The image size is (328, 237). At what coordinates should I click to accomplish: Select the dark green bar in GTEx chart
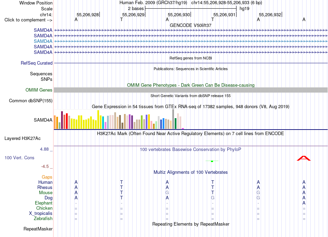coord(175,124)
